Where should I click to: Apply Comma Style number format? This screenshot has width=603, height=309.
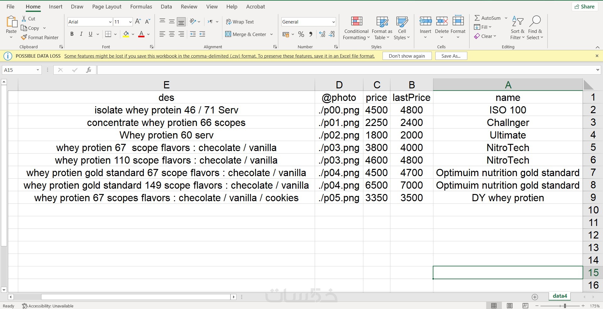point(311,34)
